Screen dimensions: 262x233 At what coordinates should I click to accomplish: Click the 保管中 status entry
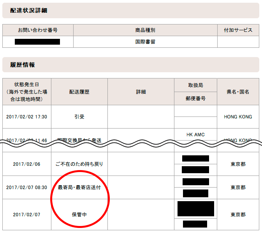[79, 215]
